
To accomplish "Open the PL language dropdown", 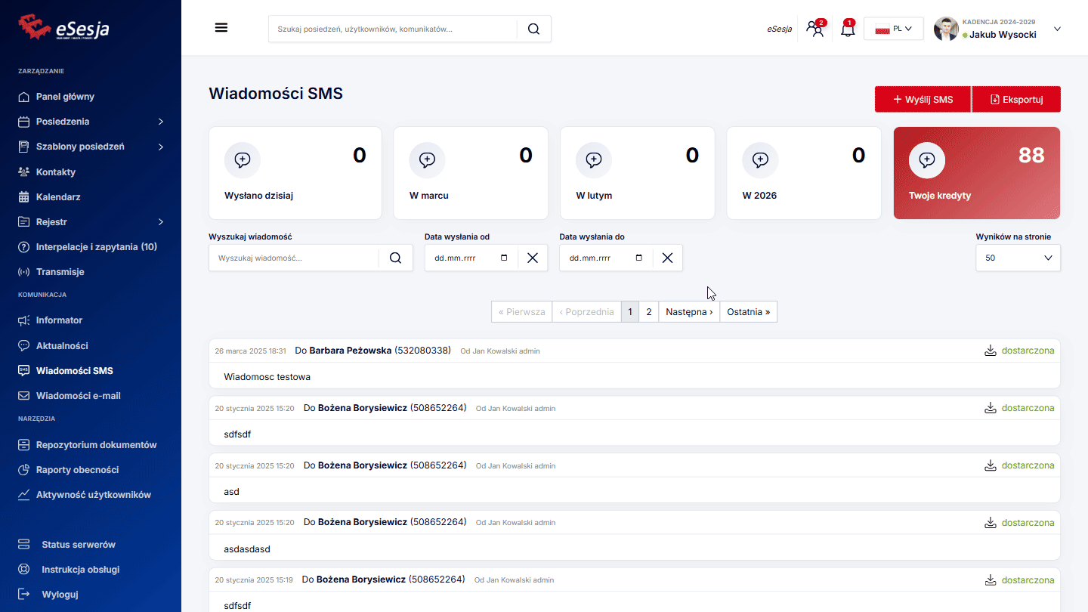I will 893,29.
